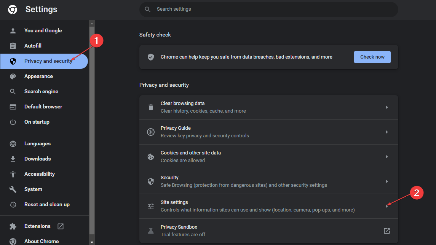This screenshot has width=436, height=245.
Task: Open Site settings via right arrow
Action: [387, 206]
